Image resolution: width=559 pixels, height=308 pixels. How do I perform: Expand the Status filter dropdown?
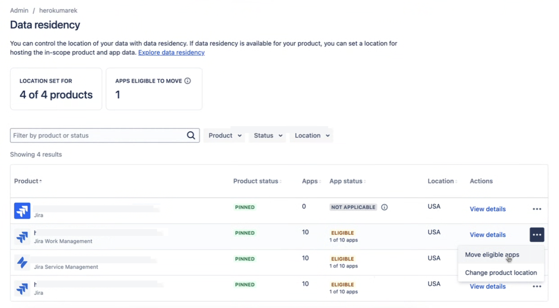click(x=268, y=135)
